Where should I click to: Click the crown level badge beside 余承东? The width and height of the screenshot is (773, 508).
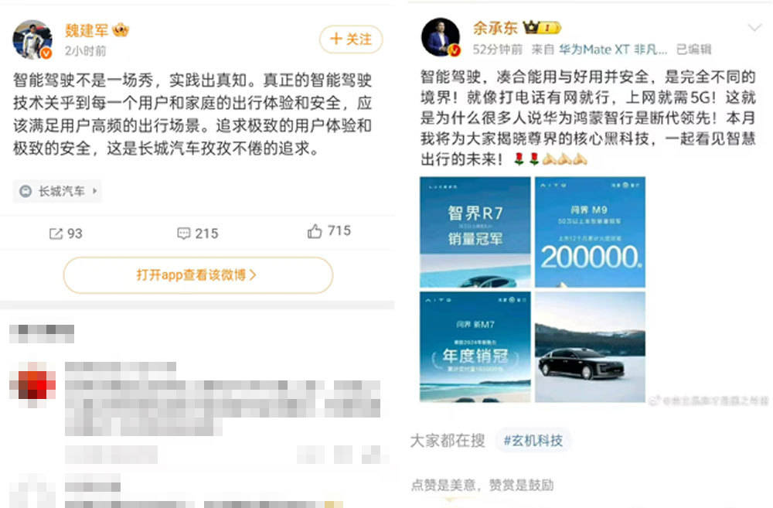(542, 28)
